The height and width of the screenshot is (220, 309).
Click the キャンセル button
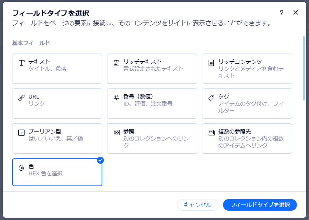198,205
